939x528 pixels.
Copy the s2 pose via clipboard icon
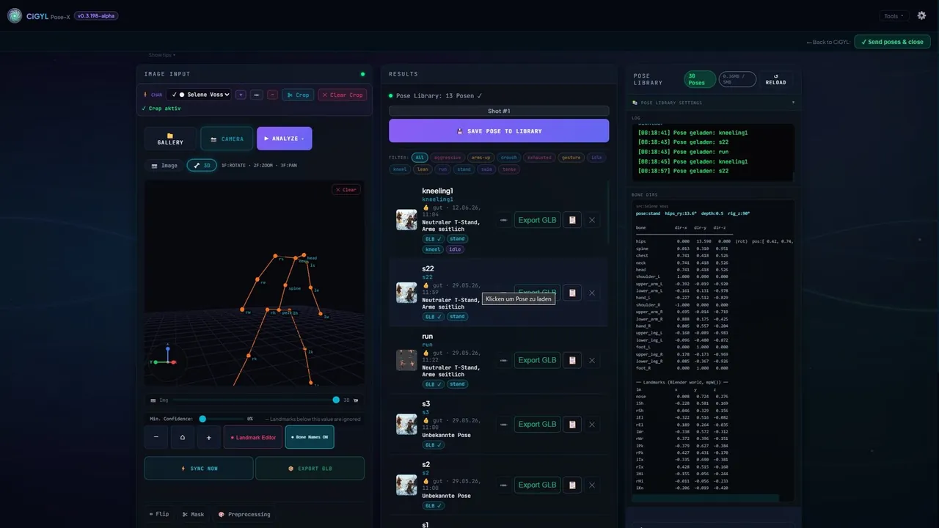572,485
